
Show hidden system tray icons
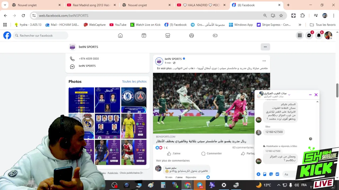point(279,185)
